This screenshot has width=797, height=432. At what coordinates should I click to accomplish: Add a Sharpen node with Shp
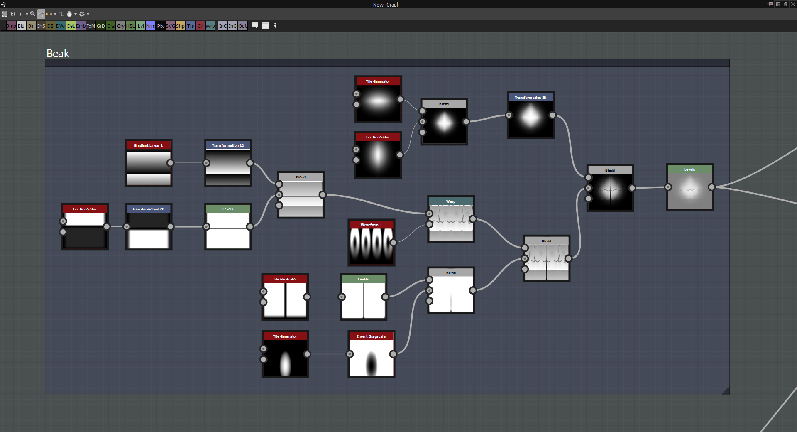[181, 26]
